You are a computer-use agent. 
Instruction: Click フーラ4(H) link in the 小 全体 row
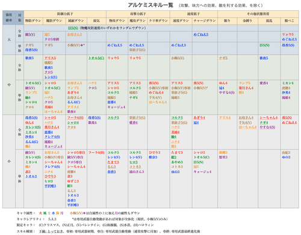coord(75,118)
